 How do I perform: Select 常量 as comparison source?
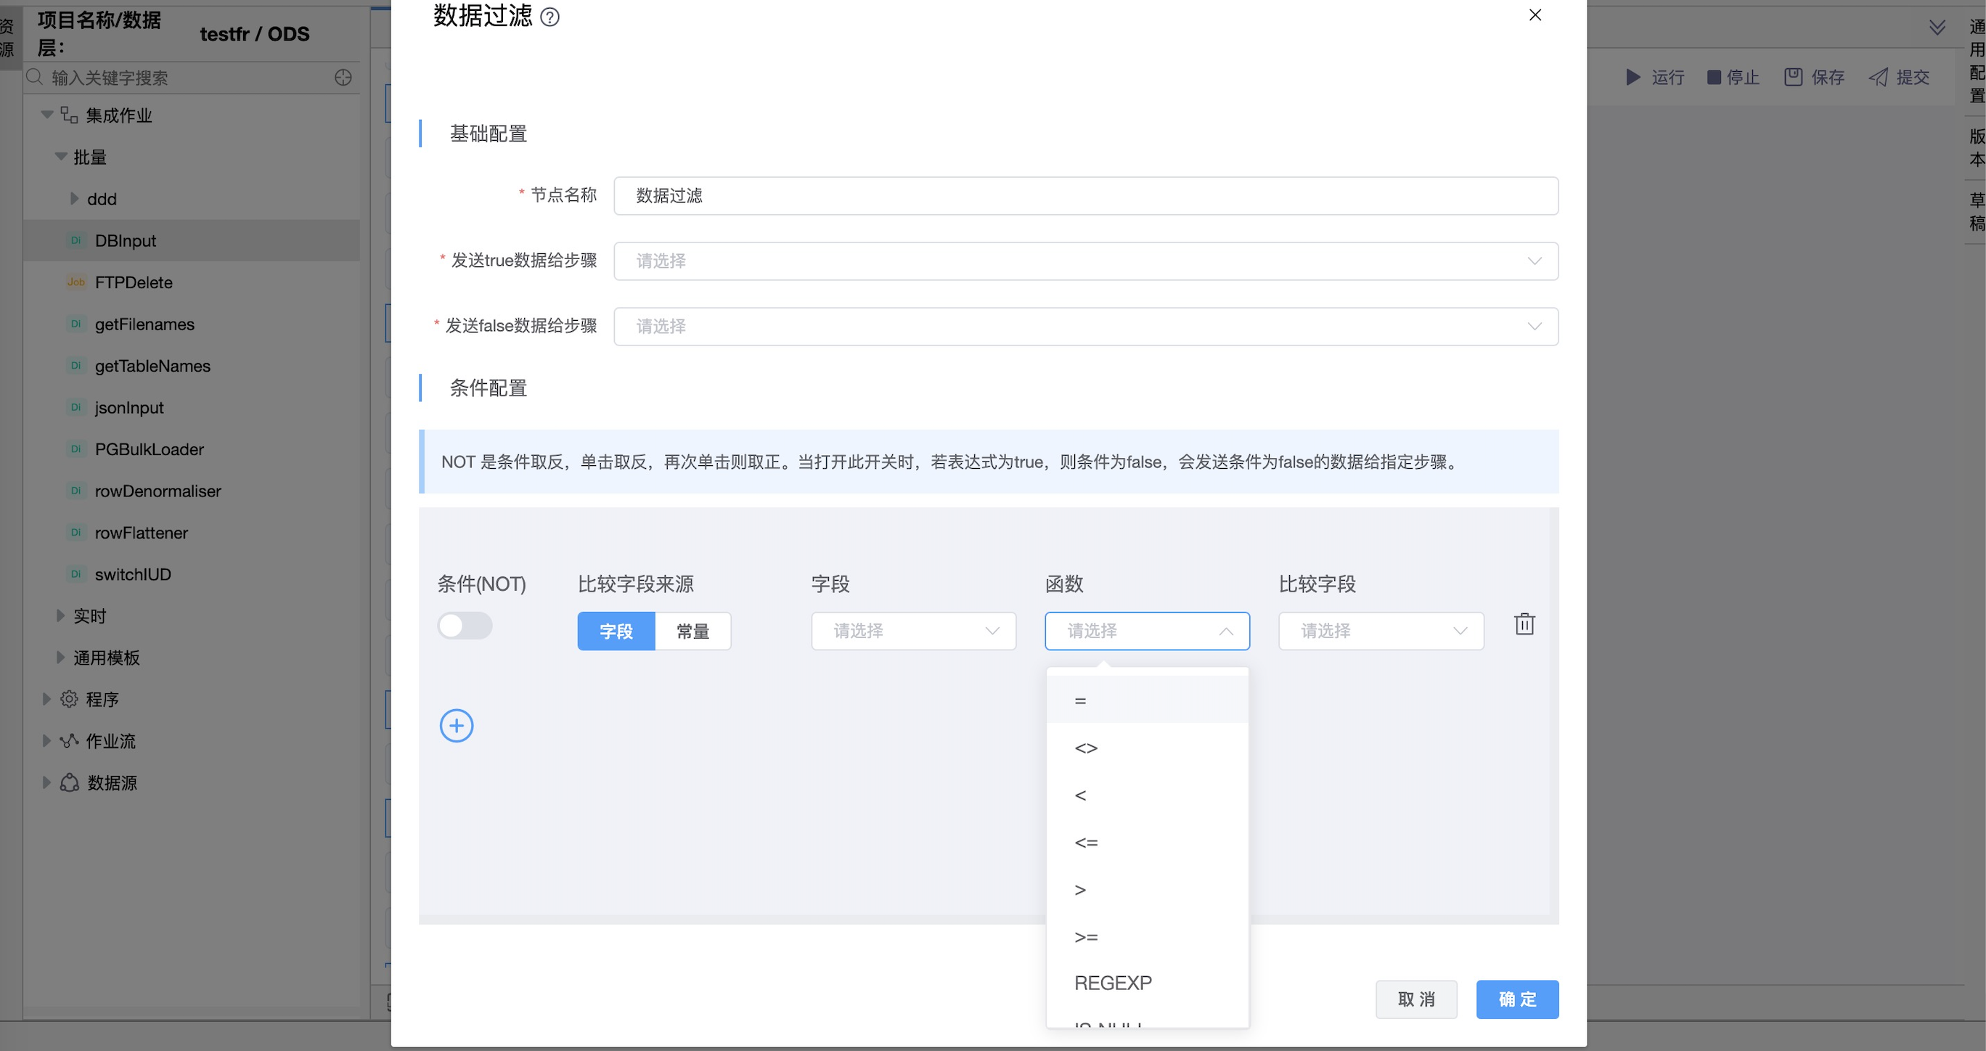pos(692,631)
